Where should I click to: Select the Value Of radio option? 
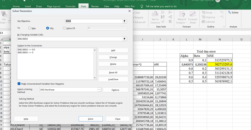click(x=64, y=28)
